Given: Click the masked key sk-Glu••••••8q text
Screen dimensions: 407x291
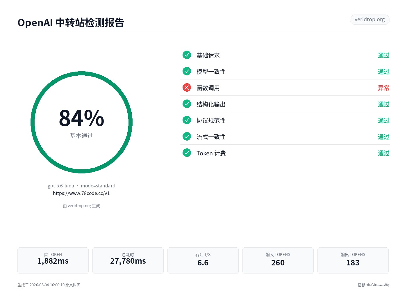Looking at the screenshot, I should coord(378,285).
